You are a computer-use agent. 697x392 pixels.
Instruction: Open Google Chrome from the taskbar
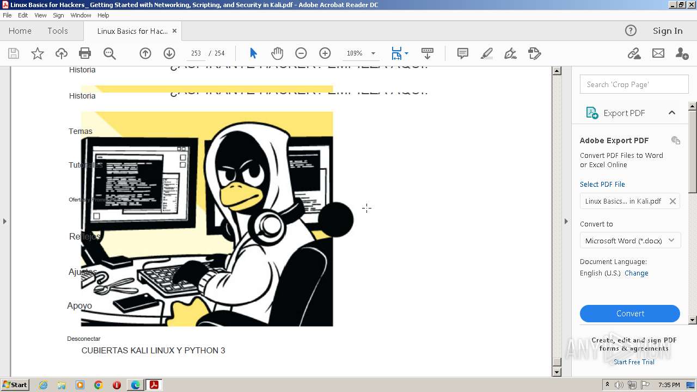pos(98,385)
